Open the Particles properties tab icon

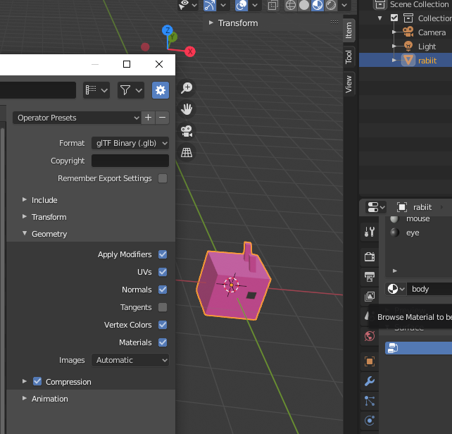click(369, 401)
